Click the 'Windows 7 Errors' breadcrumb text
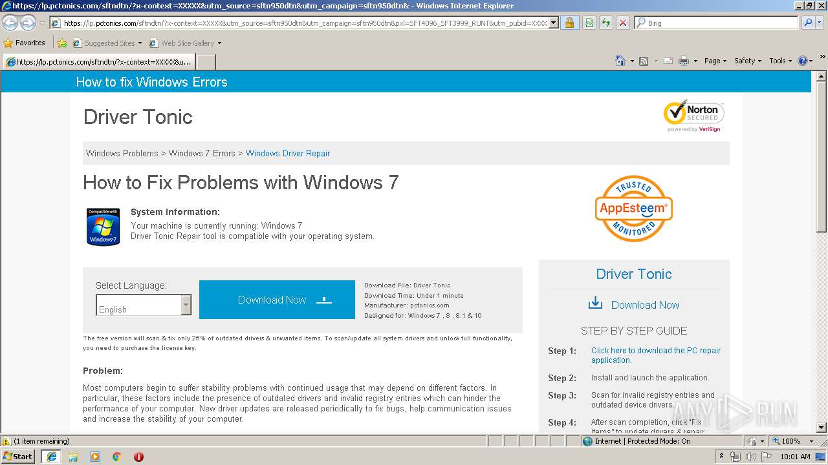Screen dimensions: 828x465 tap(202, 153)
